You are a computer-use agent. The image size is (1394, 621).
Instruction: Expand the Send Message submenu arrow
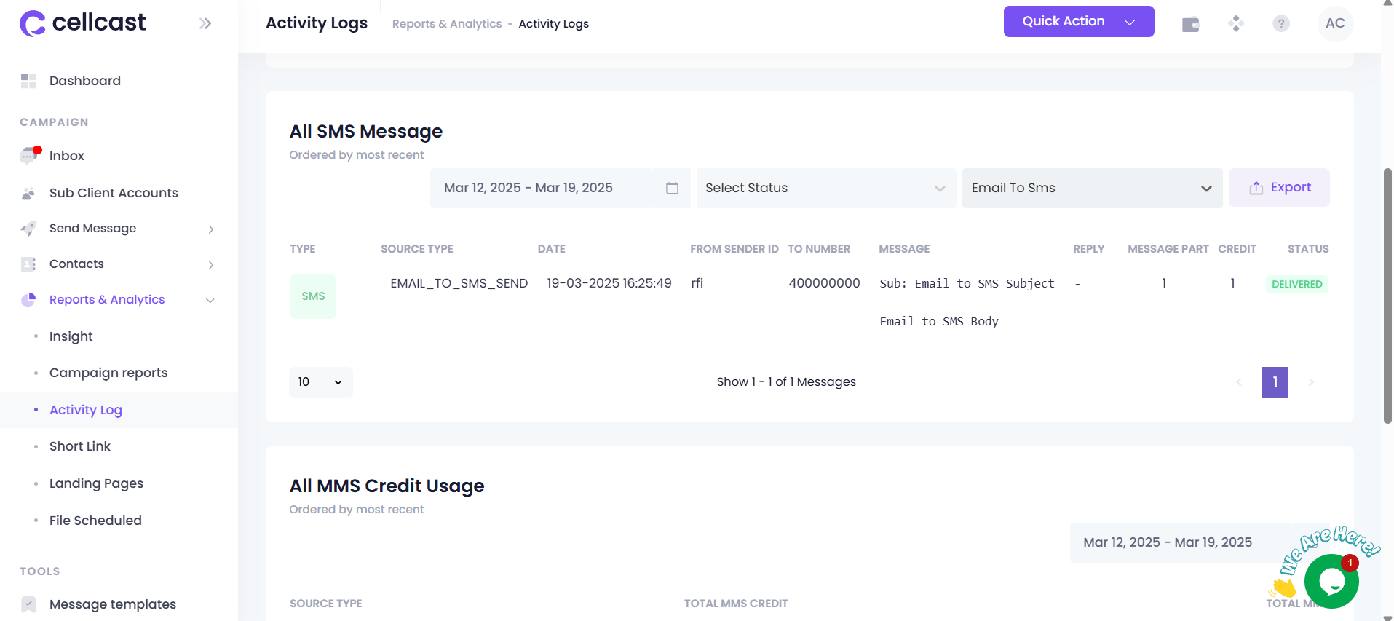pos(210,229)
